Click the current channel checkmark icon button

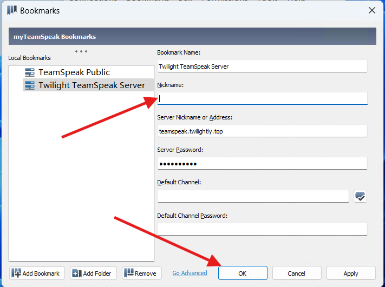pos(360,196)
